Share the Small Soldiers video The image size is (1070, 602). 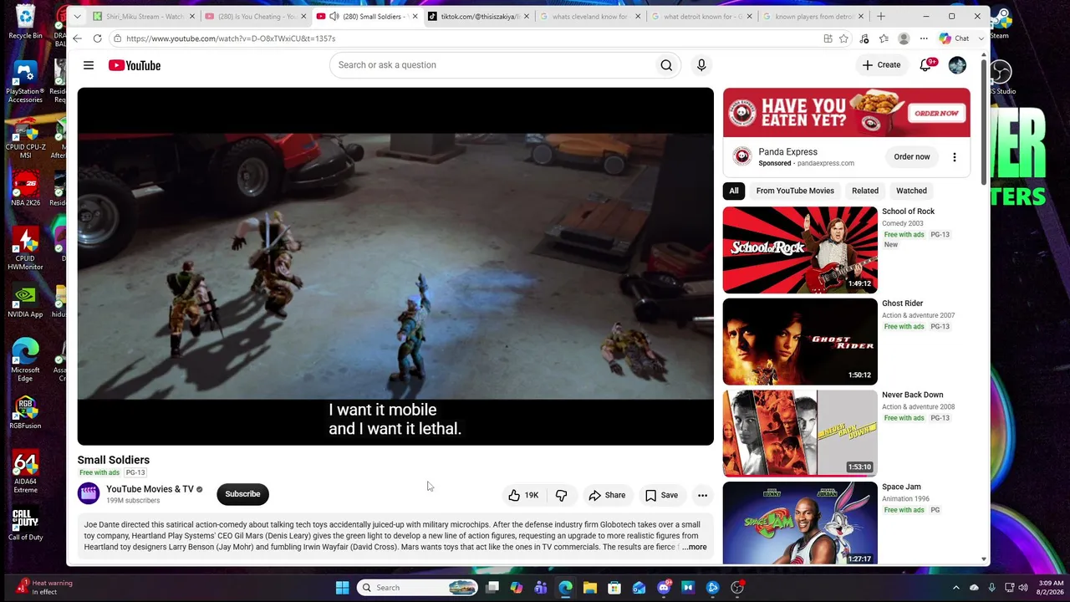coord(607,495)
